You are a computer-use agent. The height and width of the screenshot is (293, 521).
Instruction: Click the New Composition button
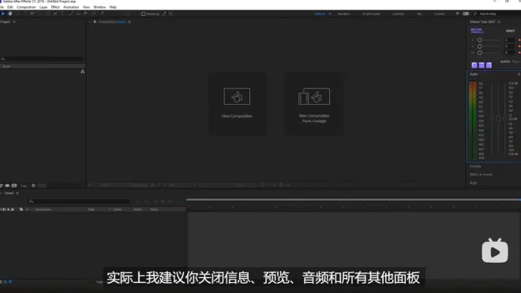(x=238, y=103)
